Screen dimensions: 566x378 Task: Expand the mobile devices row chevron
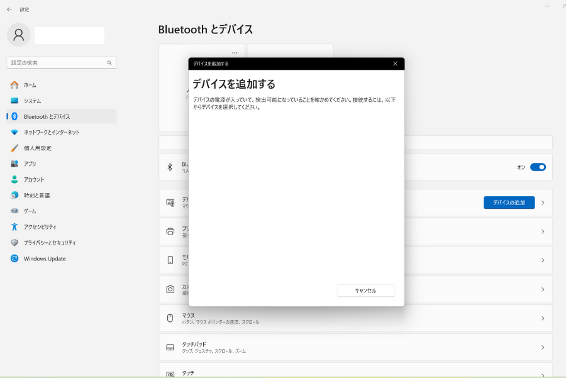[543, 260]
